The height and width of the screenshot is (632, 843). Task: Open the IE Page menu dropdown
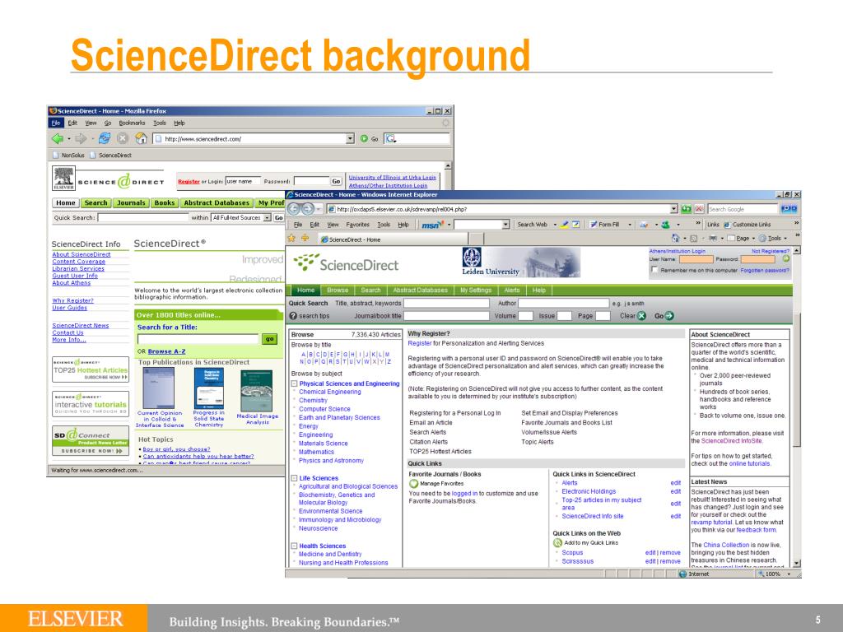pyautogui.click(x=753, y=238)
